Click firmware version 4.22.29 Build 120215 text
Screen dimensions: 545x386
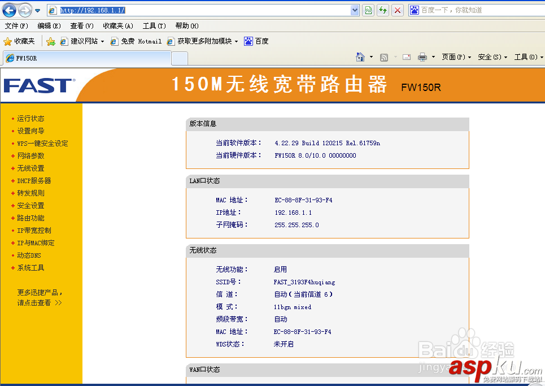[327, 144]
